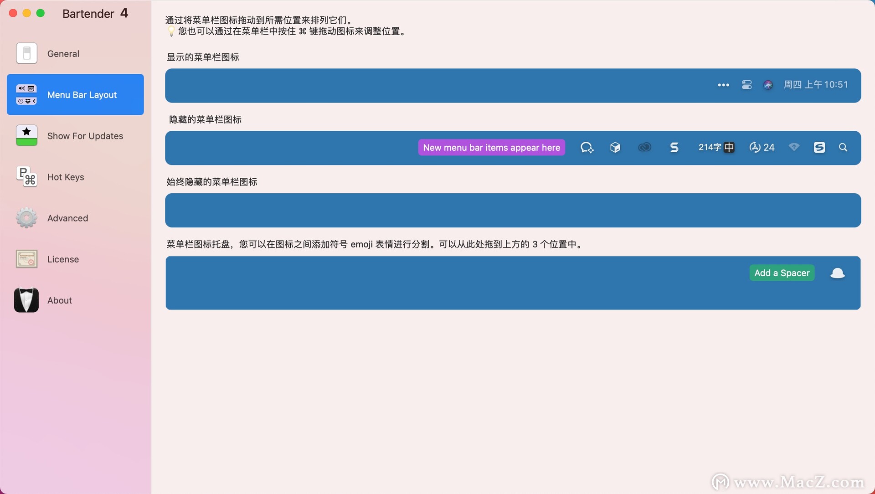Open Show For Updates panel
The width and height of the screenshot is (875, 494).
tap(75, 135)
